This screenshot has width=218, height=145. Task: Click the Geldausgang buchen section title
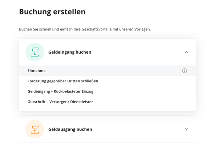pyautogui.click(x=70, y=129)
